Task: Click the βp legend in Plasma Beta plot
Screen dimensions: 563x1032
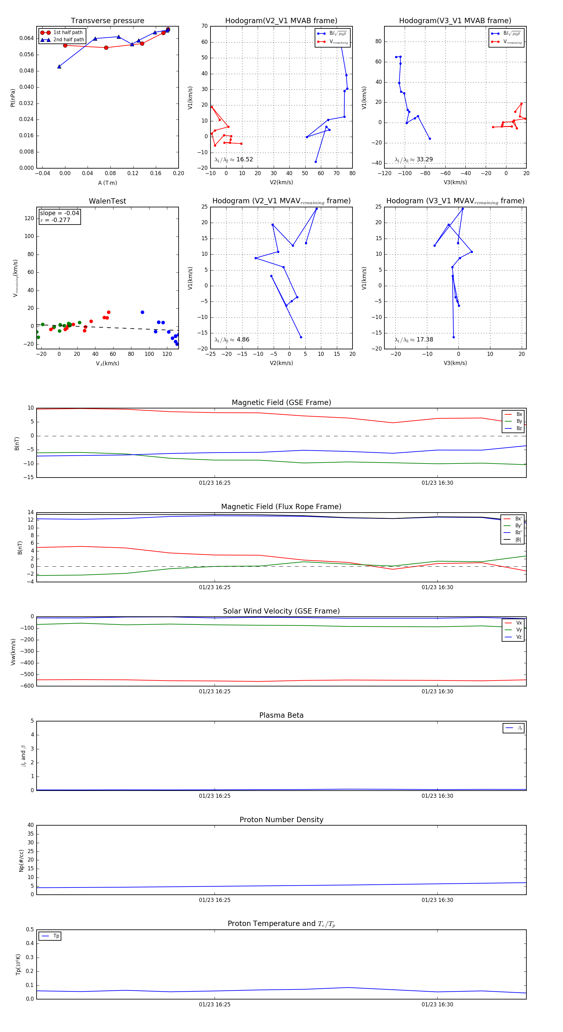Action: 514,728
